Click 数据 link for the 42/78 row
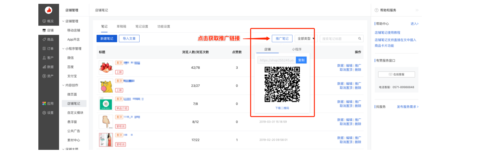 (340, 65)
